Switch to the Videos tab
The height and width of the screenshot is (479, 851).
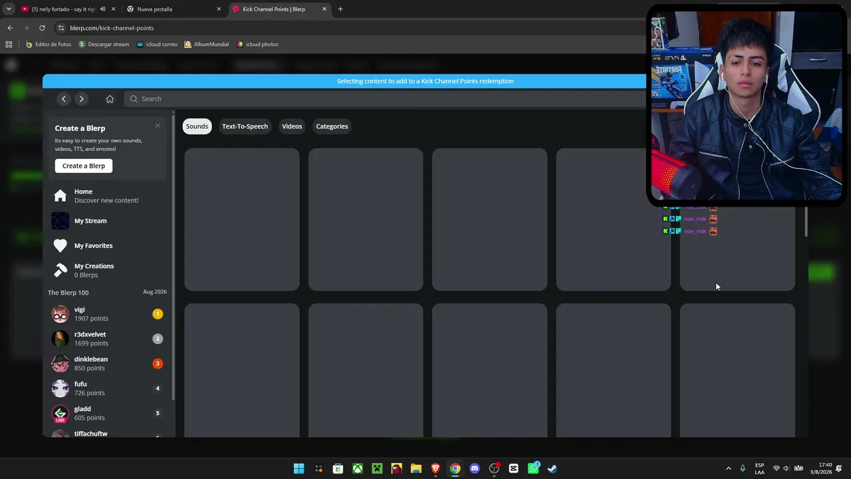pos(292,126)
